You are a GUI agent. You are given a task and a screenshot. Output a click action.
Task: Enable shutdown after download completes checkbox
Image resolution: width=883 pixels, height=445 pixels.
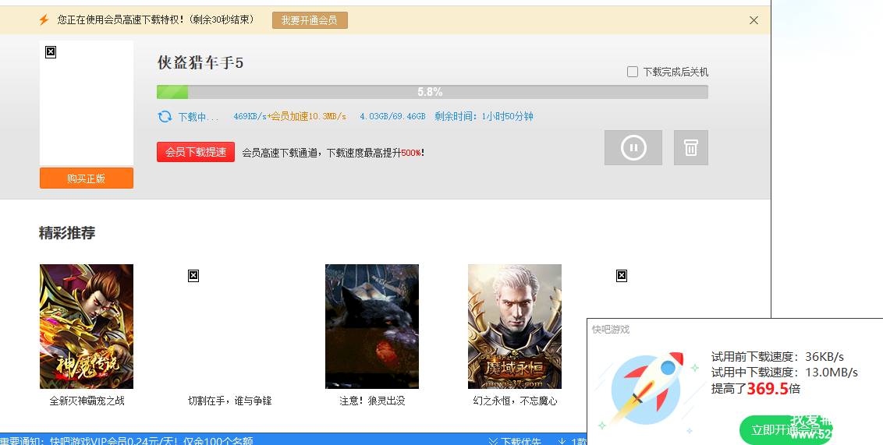633,72
